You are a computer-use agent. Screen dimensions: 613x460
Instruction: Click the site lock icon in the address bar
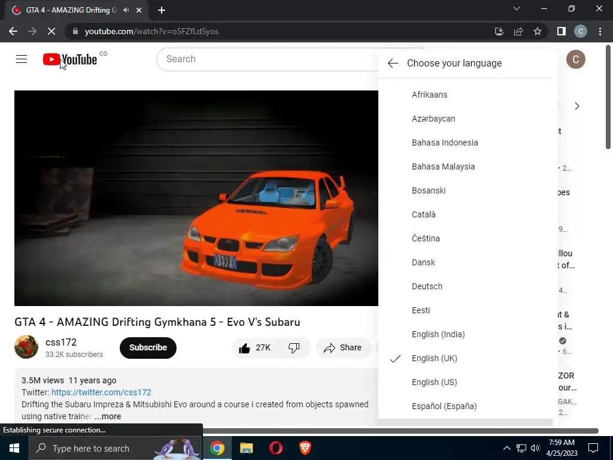(x=75, y=31)
